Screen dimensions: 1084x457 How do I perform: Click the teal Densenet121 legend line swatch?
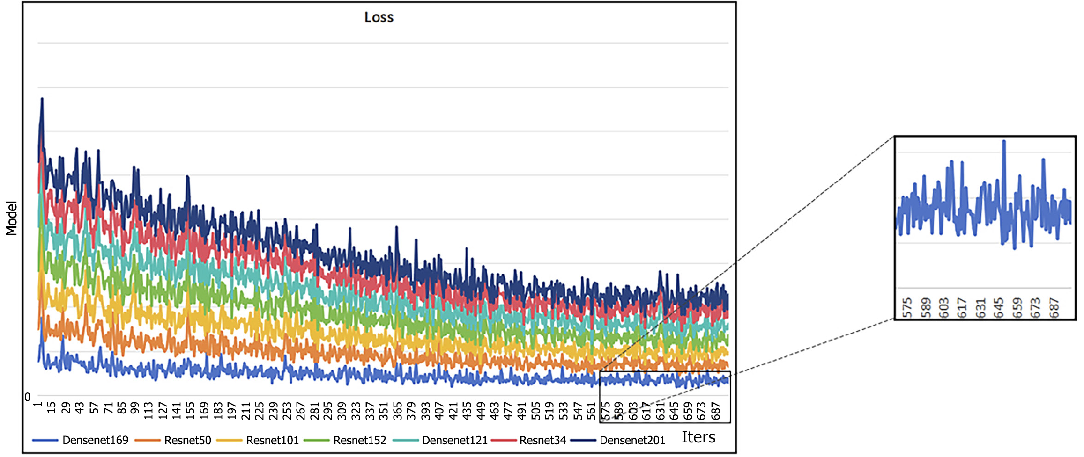click(405, 440)
